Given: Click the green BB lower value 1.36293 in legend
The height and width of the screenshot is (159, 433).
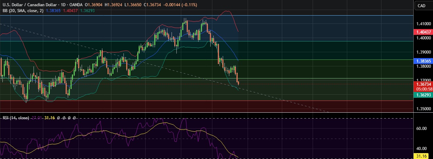Looking at the screenshot, I should pos(87,11).
